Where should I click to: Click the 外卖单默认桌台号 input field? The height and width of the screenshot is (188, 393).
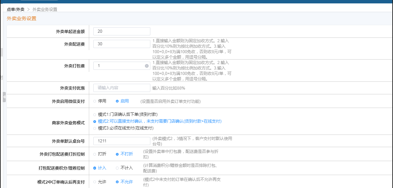click(x=121, y=140)
